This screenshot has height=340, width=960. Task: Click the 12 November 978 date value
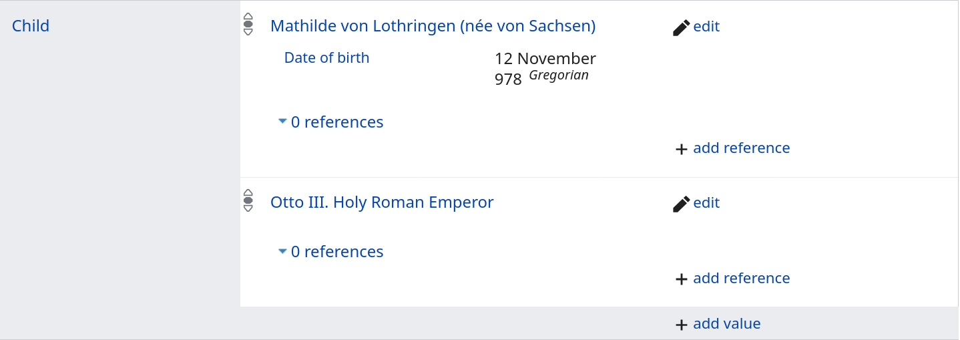pyautogui.click(x=545, y=68)
